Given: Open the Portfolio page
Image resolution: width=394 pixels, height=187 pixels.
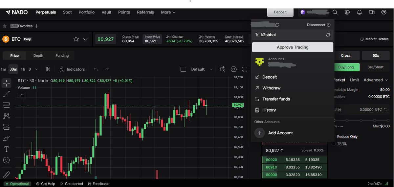Looking at the screenshot, I should pos(87,12).
